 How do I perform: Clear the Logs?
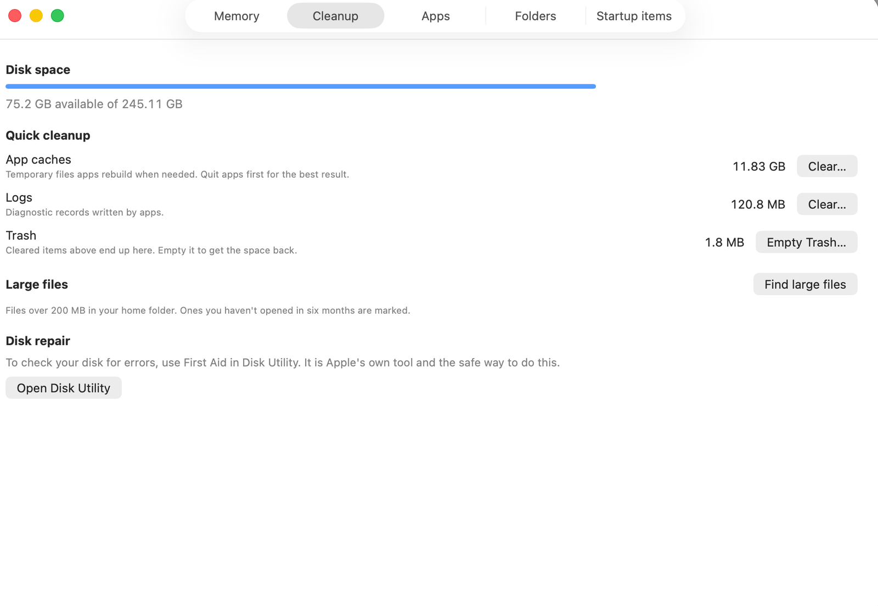(827, 204)
